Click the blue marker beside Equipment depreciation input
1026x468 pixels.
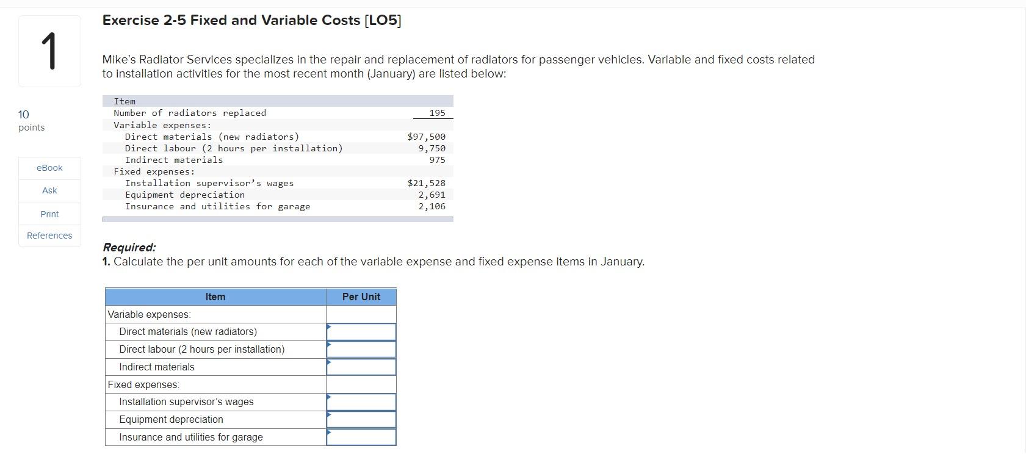pos(329,416)
